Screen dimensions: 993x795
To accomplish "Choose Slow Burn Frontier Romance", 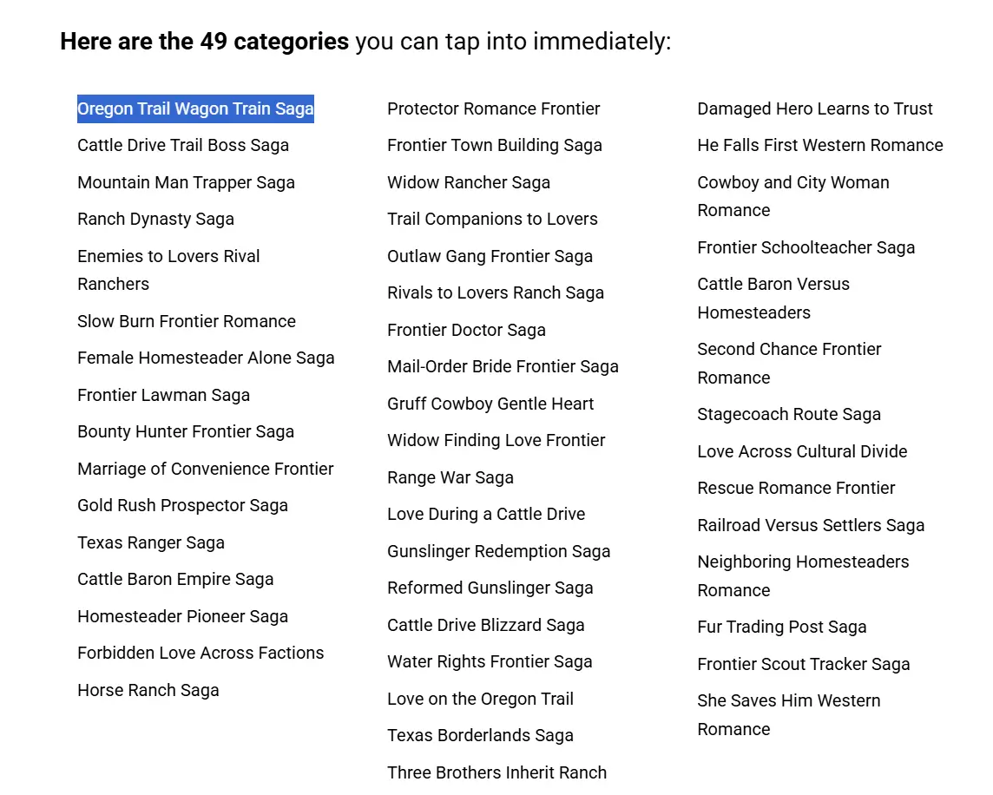I will 186,321.
